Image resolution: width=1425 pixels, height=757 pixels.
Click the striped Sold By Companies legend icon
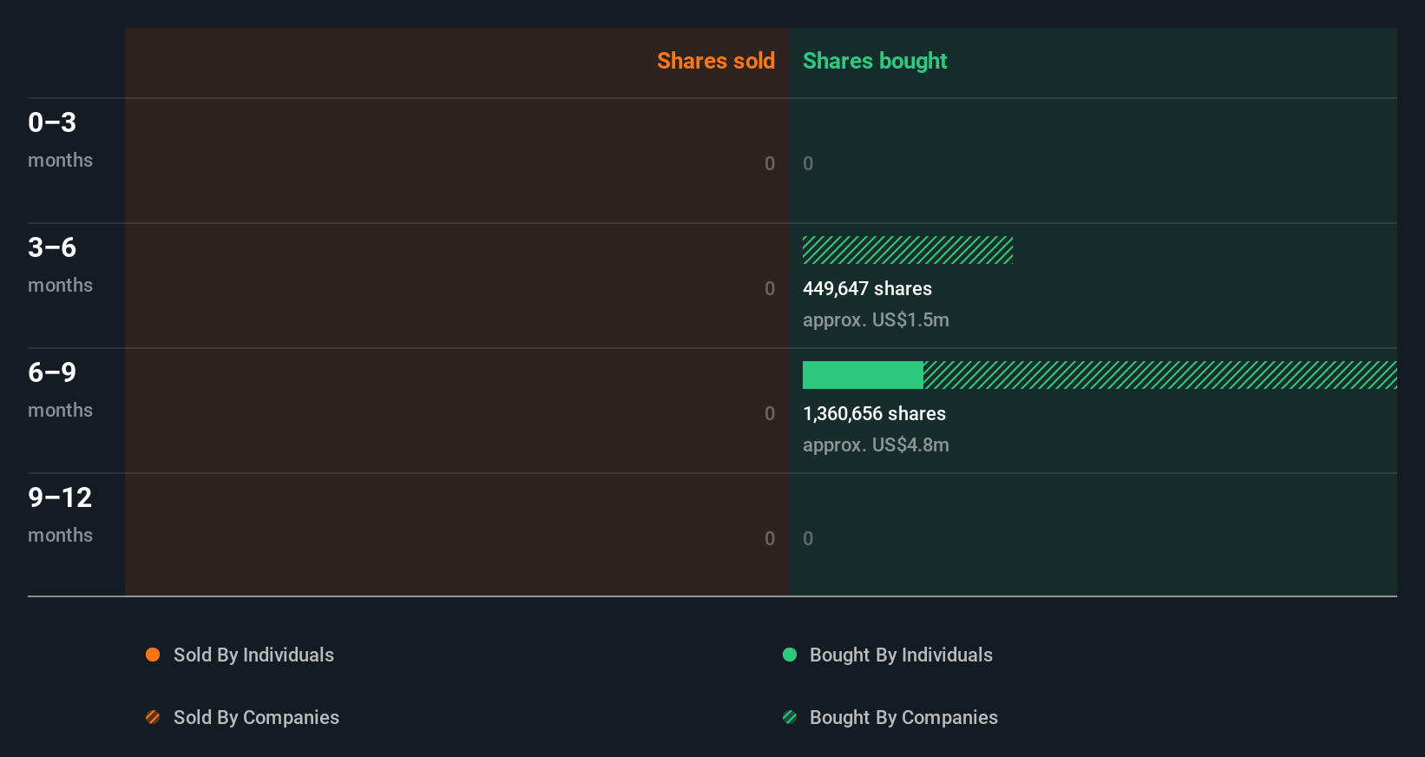tap(153, 717)
